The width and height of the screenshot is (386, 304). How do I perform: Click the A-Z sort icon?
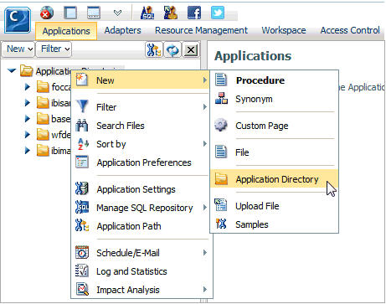click(83, 144)
